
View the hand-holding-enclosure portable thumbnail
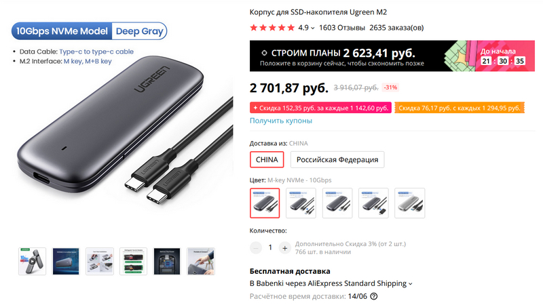(x=200, y=261)
